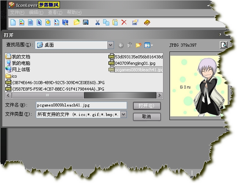The height and width of the screenshot is (183, 237).
Task: Expand the file type dropdown arrow
Action: 124,114
